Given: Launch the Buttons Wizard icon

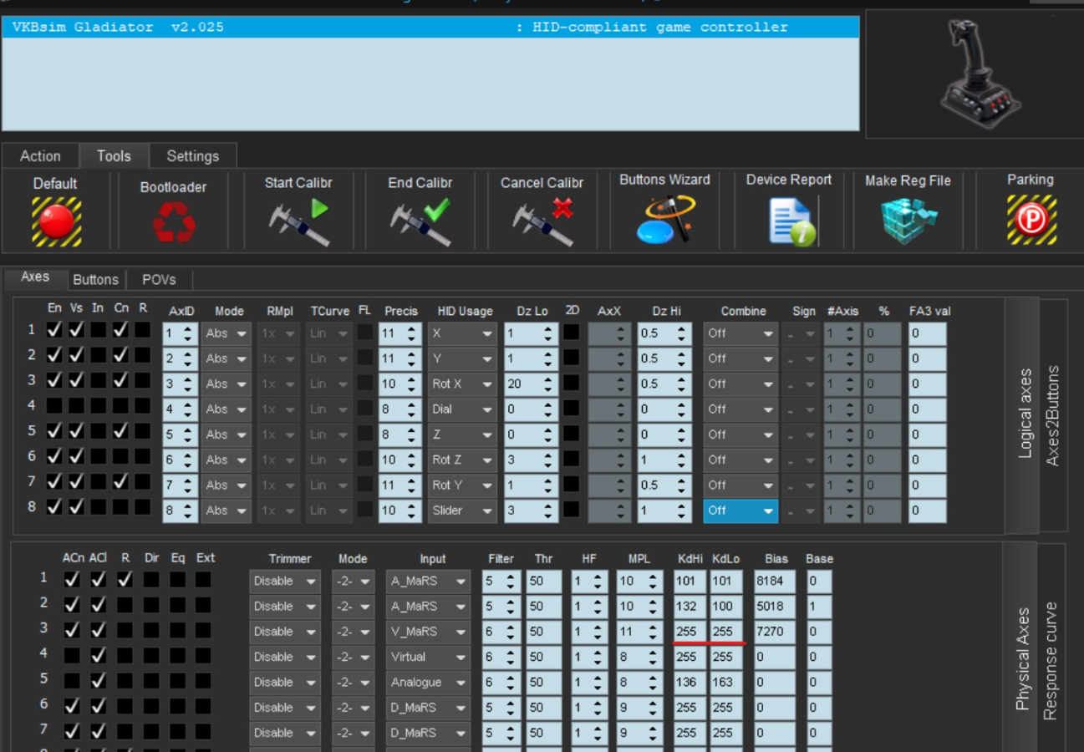Looking at the screenshot, I should 665,219.
